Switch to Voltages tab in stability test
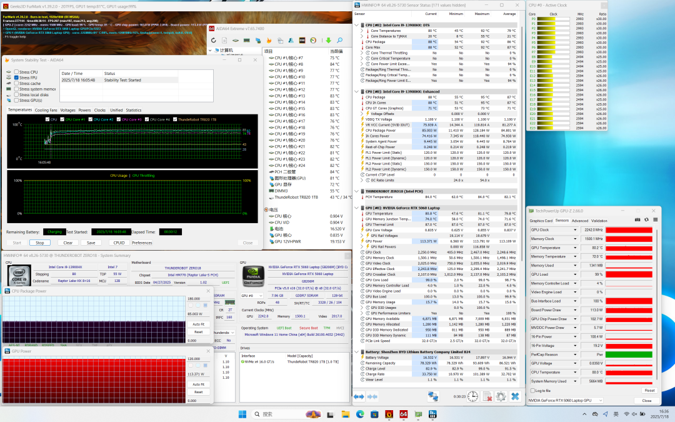 click(67, 110)
